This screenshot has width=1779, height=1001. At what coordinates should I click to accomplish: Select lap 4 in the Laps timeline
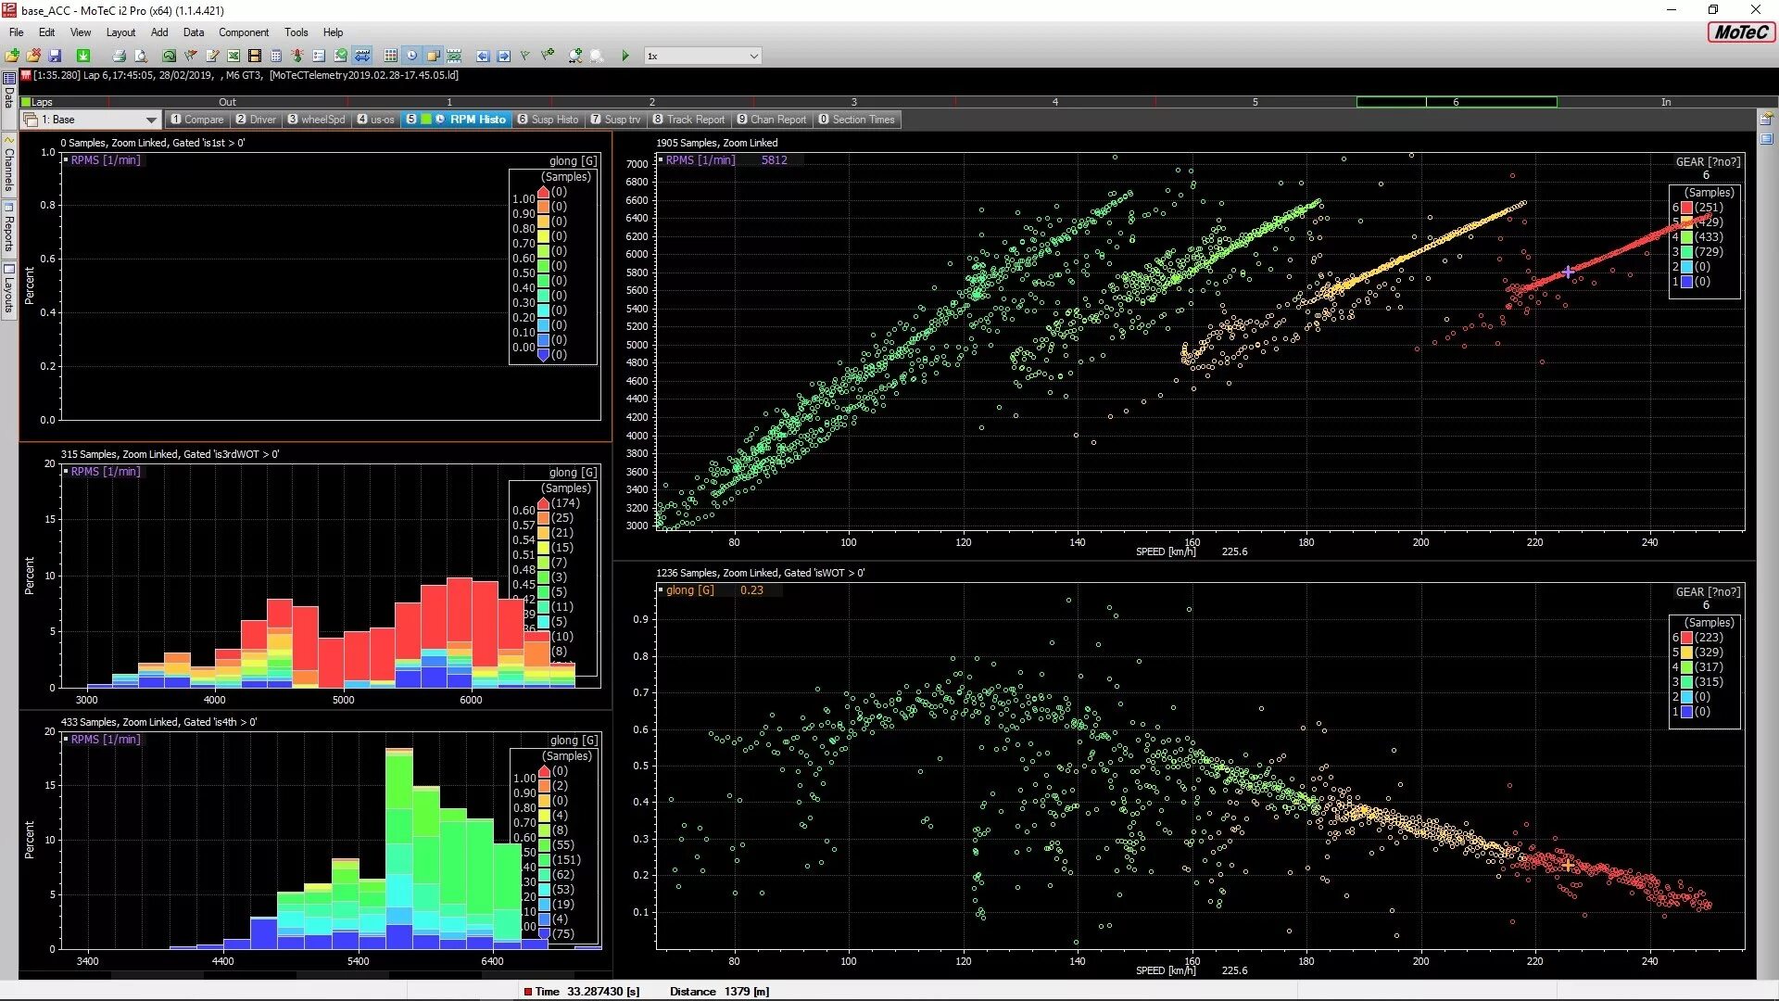coord(1054,102)
